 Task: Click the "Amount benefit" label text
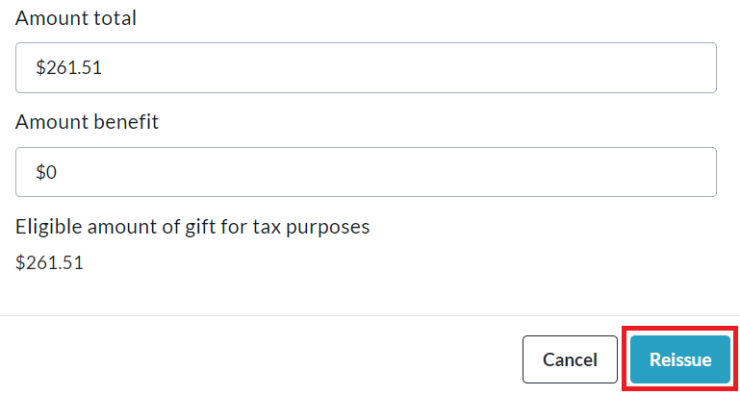88,122
